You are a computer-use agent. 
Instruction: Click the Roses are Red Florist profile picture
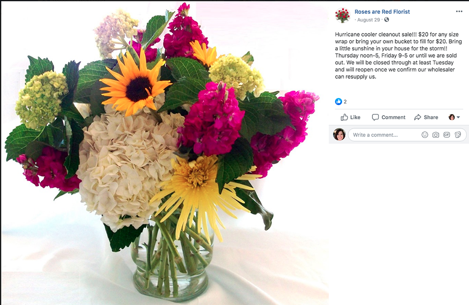pyautogui.click(x=343, y=15)
